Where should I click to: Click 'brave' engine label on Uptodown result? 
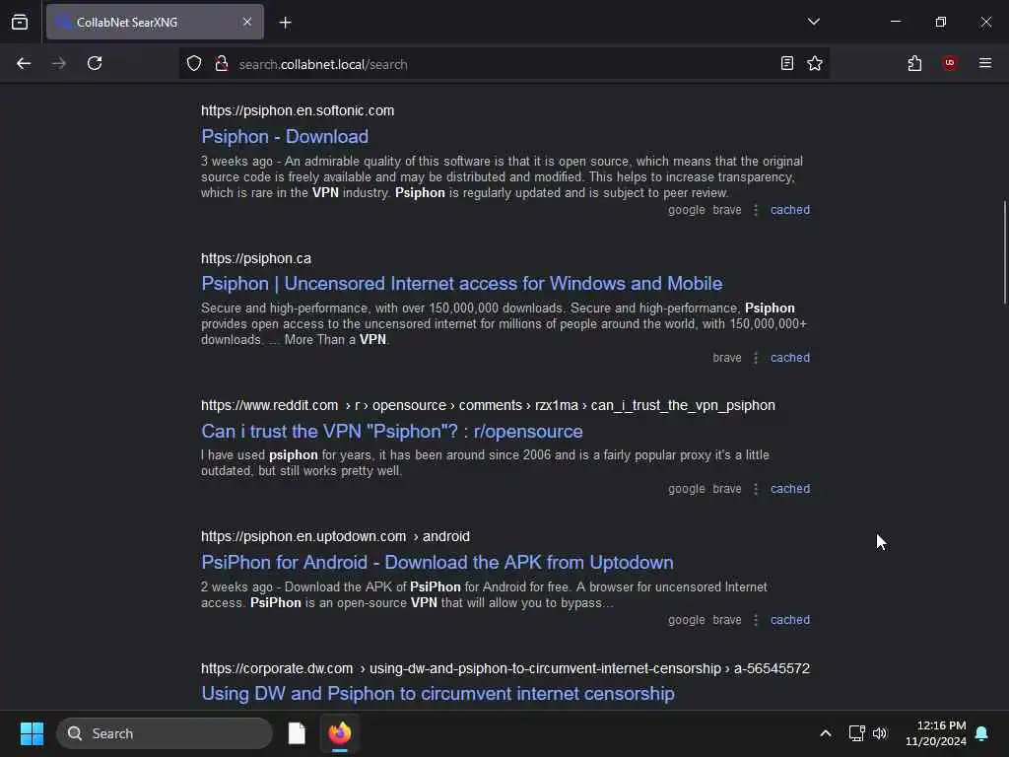[727, 620]
